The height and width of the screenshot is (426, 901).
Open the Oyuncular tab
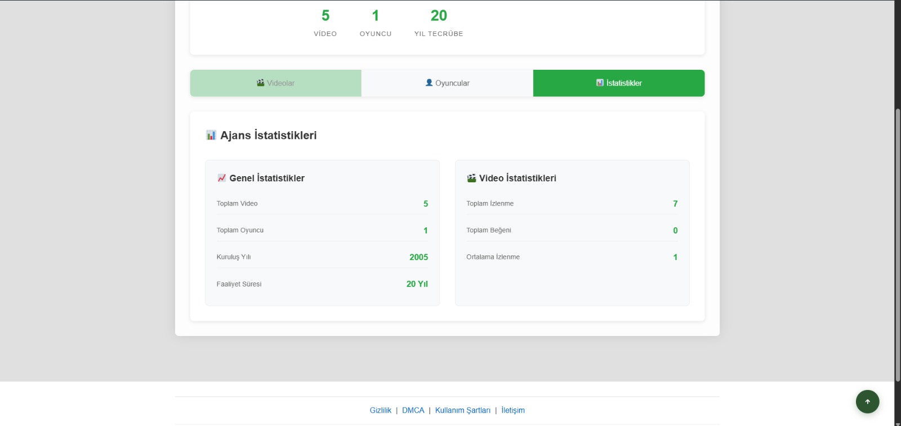tap(447, 83)
